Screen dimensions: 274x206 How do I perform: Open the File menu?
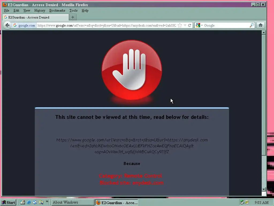[7, 10]
